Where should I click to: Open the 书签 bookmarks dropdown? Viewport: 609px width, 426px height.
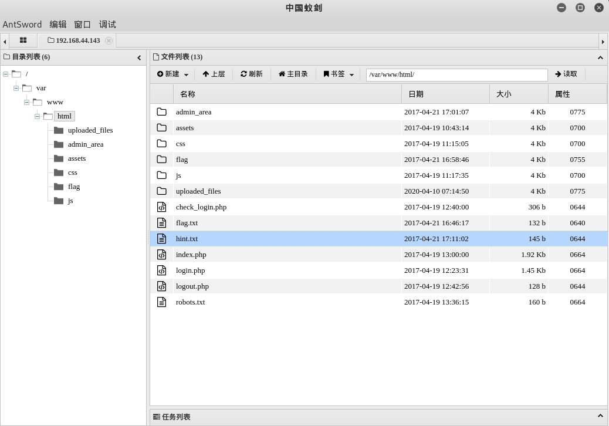(339, 74)
